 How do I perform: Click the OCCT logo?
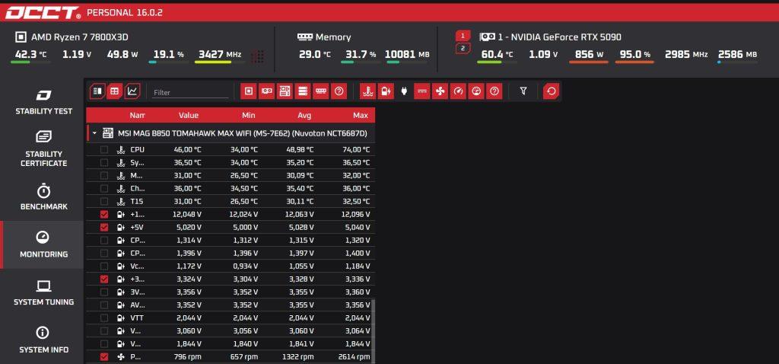coord(43,12)
